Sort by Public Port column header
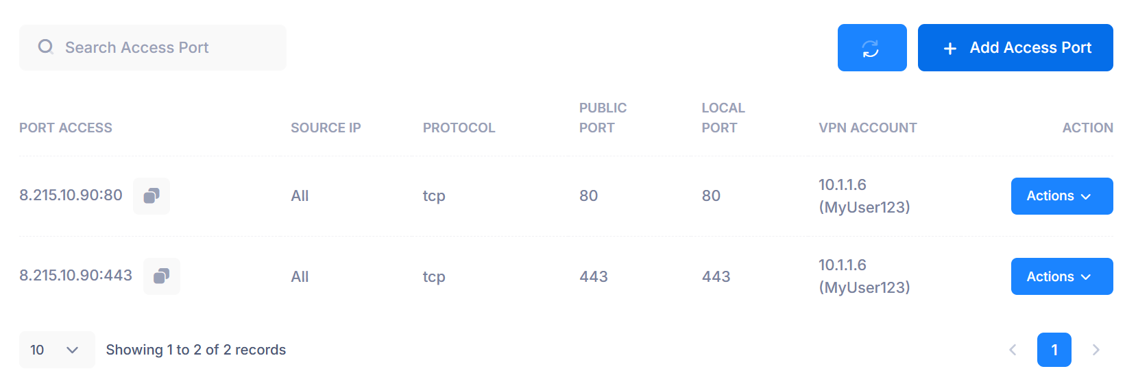This screenshot has height=382, width=1125. pyautogui.click(x=603, y=118)
